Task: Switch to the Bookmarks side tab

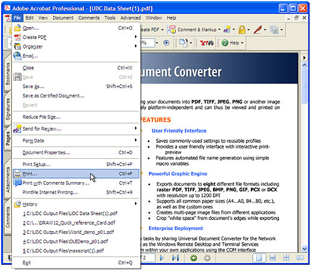Action: (8, 74)
